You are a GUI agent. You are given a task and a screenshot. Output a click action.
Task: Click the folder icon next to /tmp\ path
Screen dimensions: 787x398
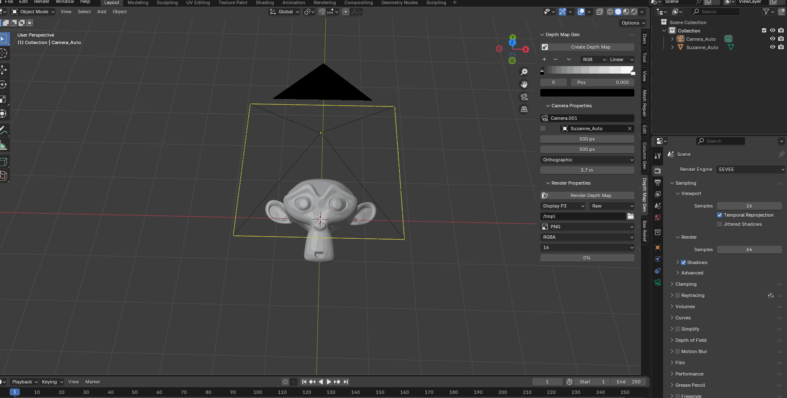pos(631,216)
